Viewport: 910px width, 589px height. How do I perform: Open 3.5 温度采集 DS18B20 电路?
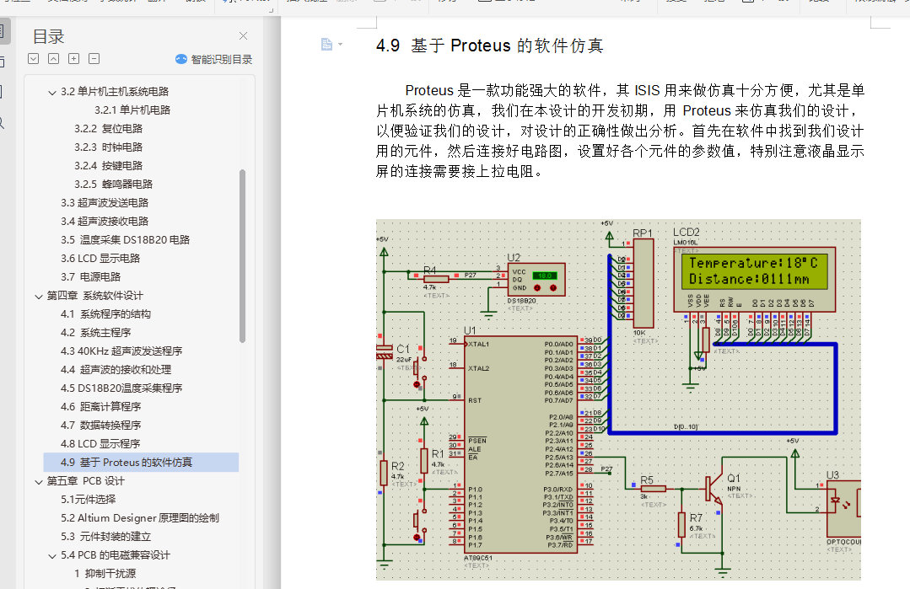(x=126, y=240)
